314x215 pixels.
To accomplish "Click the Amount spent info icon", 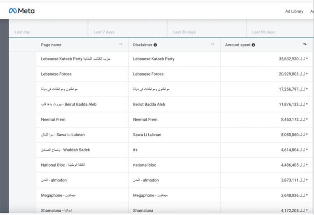I will click(253, 45).
